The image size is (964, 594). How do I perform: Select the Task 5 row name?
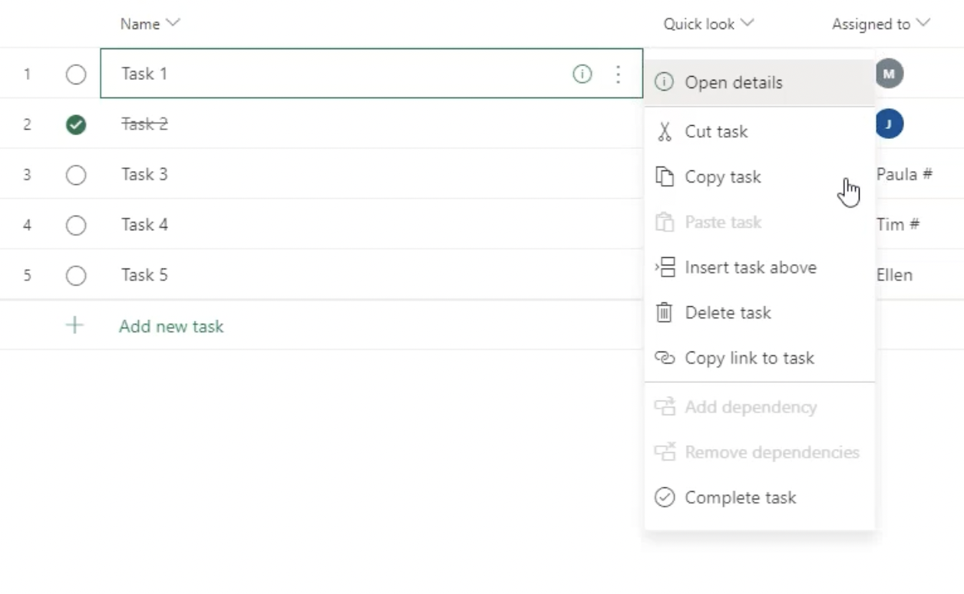coord(144,275)
